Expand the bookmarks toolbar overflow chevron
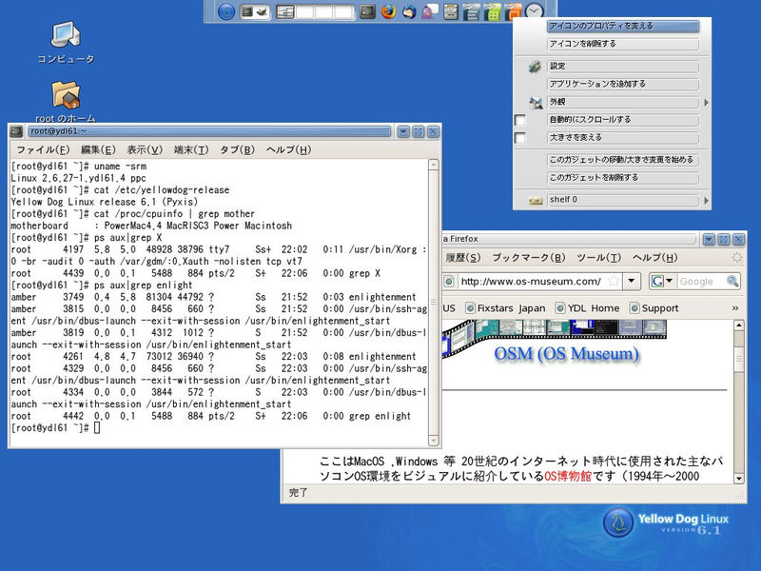Image resolution: width=761 pixels, height=571 pixels. (x=735, y=308)
